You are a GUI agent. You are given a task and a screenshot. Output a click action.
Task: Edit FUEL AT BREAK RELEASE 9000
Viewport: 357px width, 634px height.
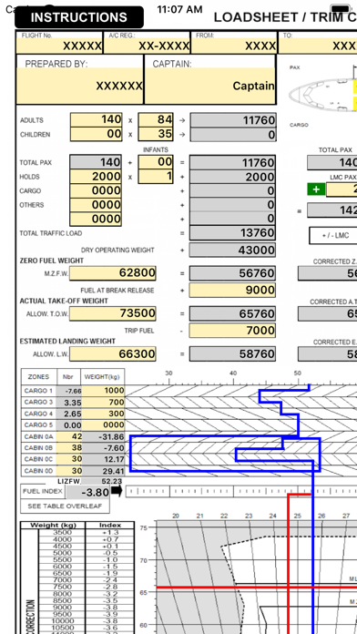(x=232, y=290)
